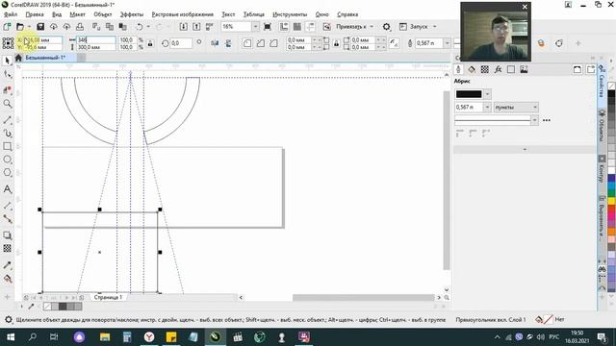Click the no-color swatch in document palette
This screenshot has height=346, width=616.
(47, 306)
